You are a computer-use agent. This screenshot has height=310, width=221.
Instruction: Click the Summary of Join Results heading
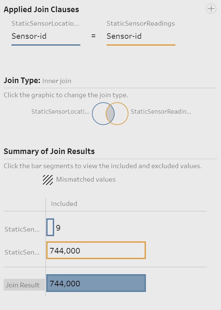49,151
